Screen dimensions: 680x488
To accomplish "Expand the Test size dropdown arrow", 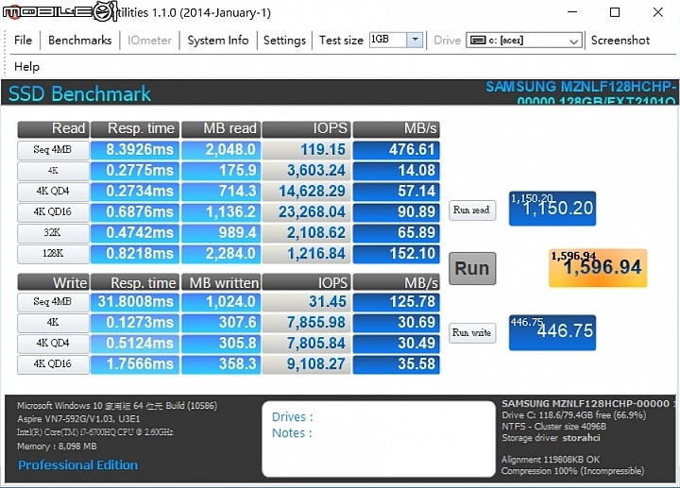I will 415,40.
